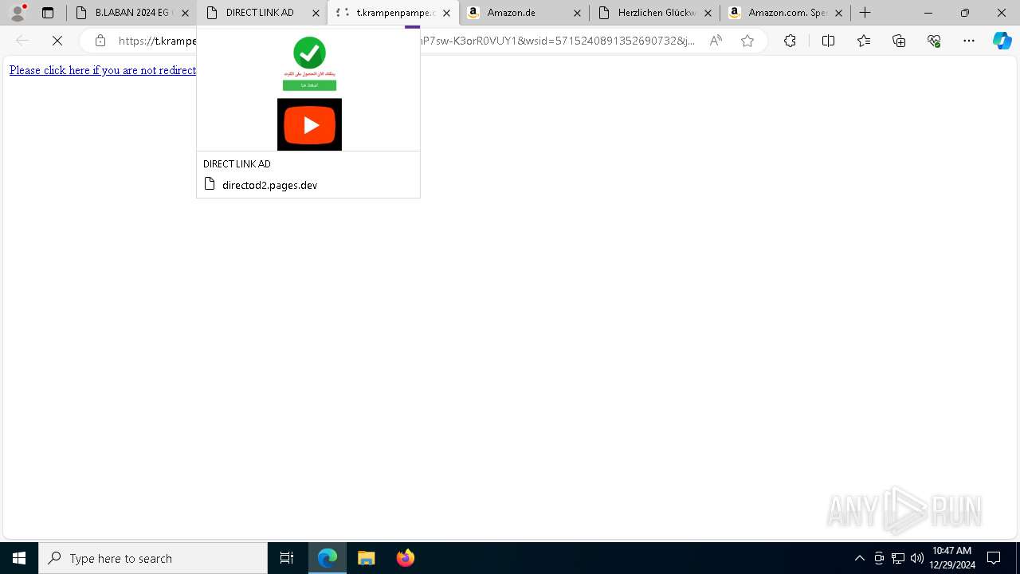Open the volume speaker tray icon

click(916, 558)
